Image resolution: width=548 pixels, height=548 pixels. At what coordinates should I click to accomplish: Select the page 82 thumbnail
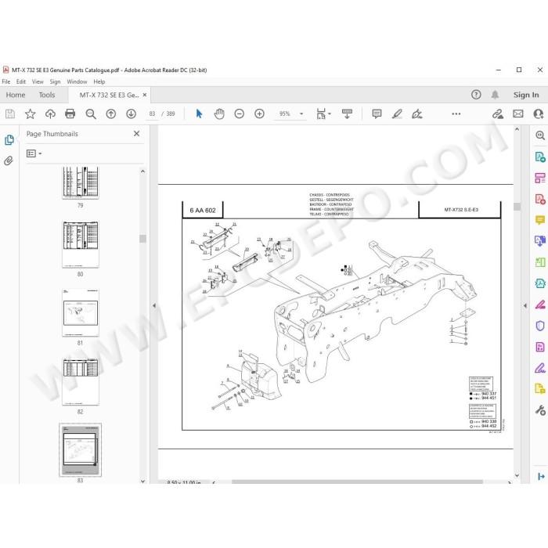point(81,381)
